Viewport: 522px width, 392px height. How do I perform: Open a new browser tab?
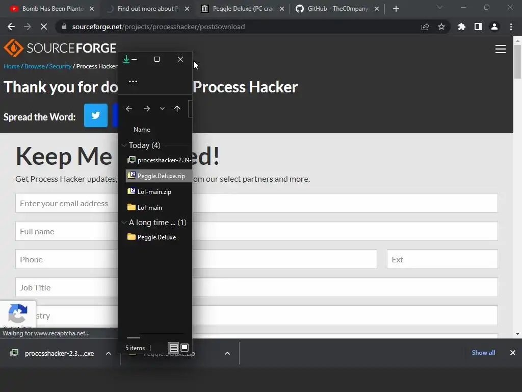click(396, 9)
